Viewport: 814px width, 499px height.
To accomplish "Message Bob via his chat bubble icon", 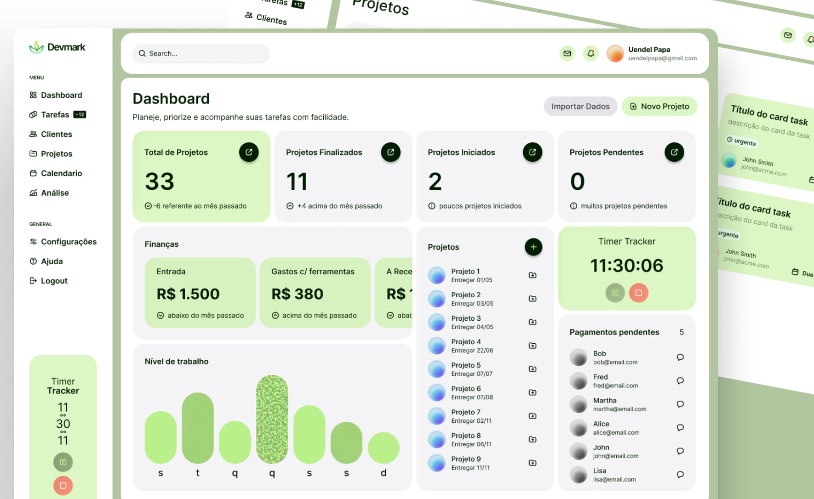I will click(680, 357).
